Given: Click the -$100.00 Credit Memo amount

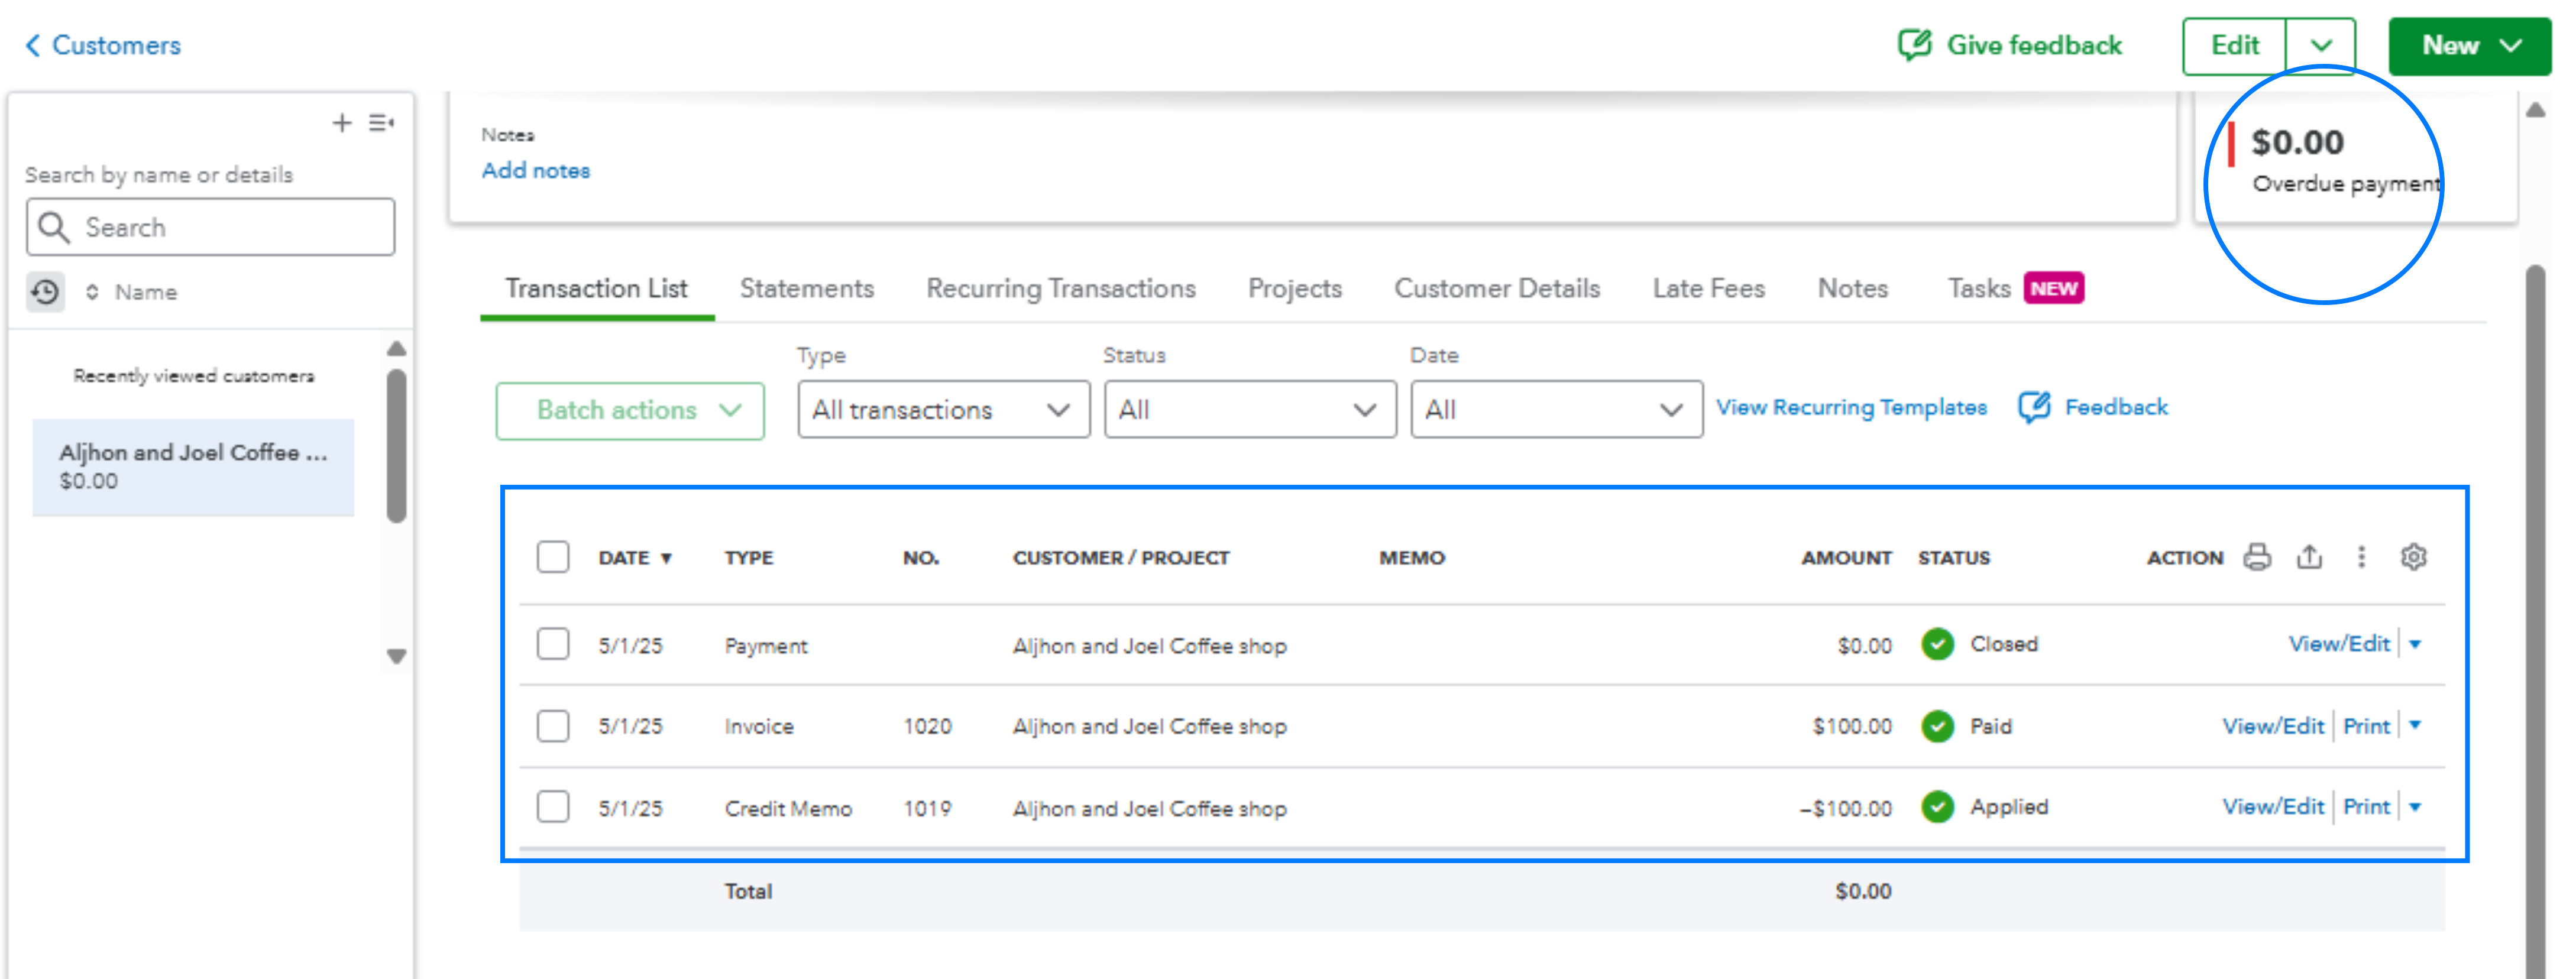Looking at the screenshot, I should (1845, 808).
